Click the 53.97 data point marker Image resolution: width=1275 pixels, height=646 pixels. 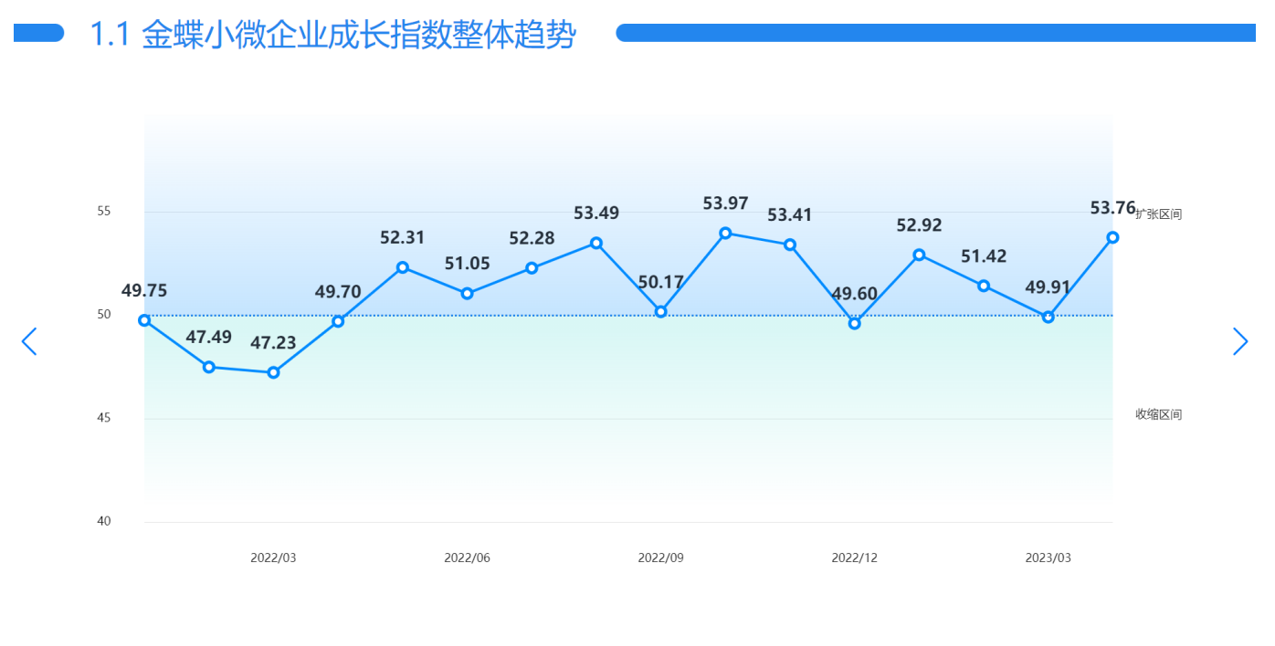[x=725, y=233]
